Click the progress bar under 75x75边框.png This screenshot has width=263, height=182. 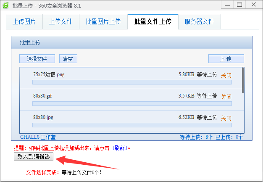[x=132, y=82]
